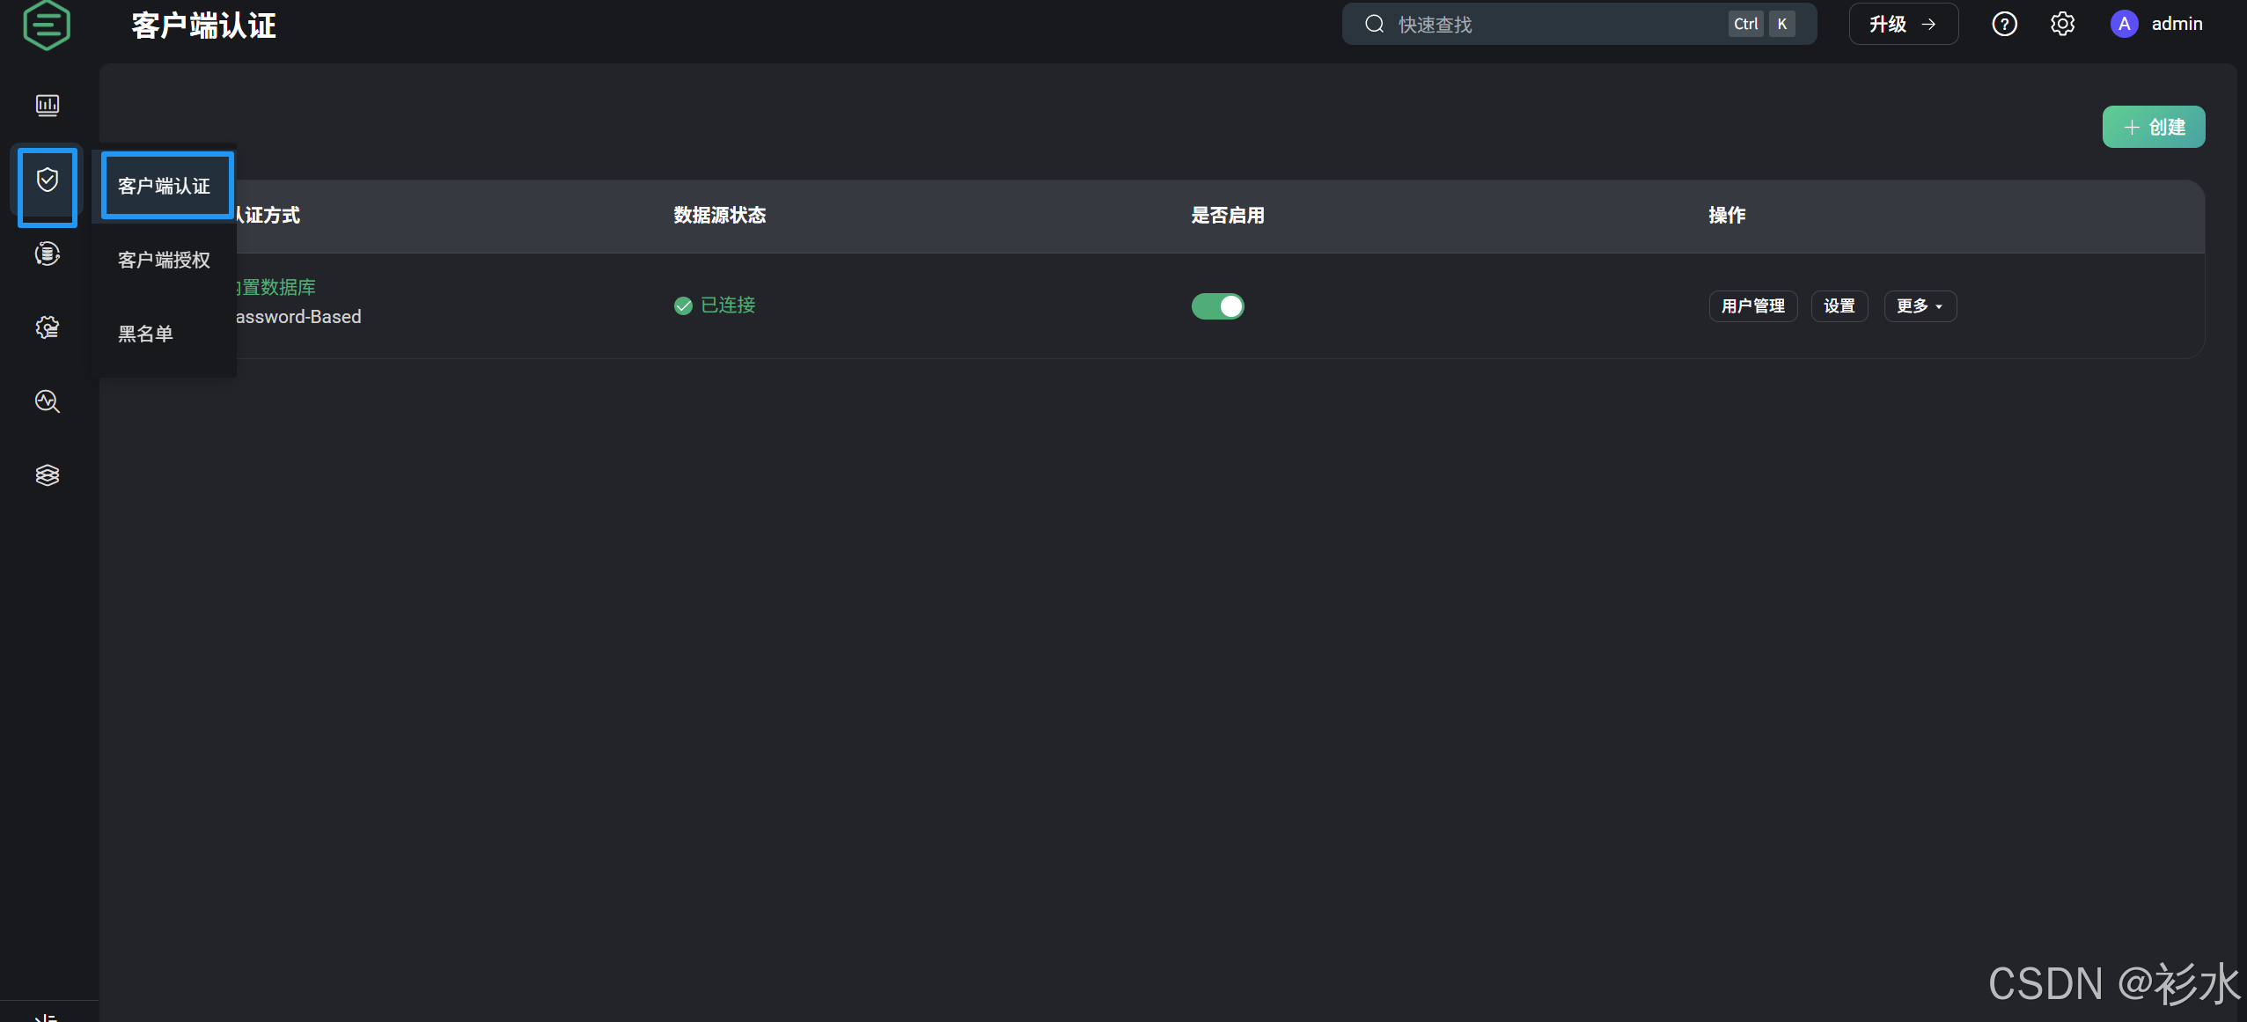Open the stacked-layers sidebar icon
The width and height of the screenshot is (2247, 1022).
tap(48, 475)
